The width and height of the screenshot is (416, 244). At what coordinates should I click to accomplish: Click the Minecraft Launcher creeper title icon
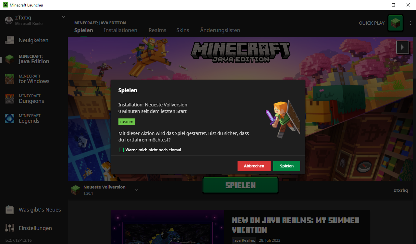coord(6,5)
